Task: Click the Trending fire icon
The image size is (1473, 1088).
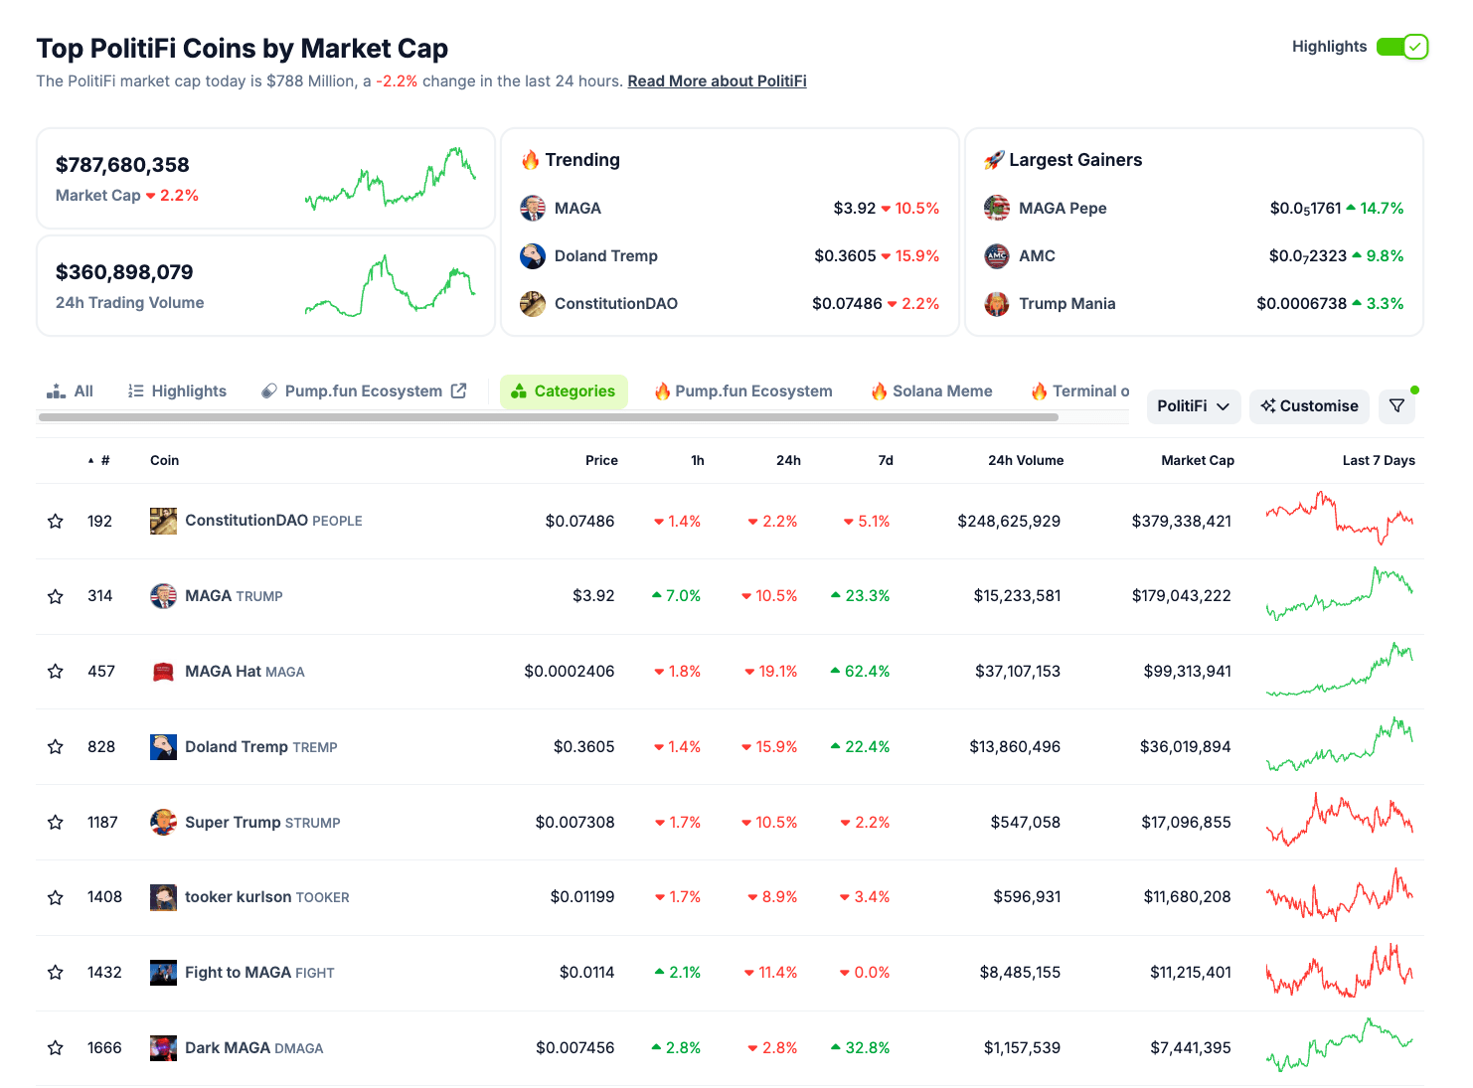Action: click(530, 160)
